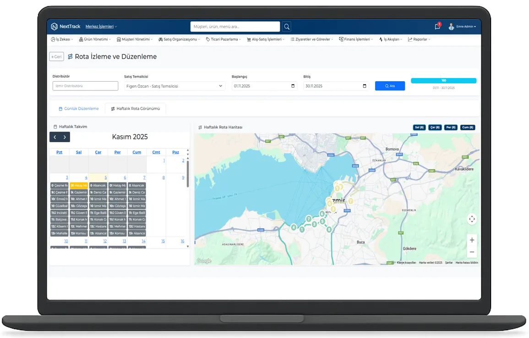Screen dimensions: 529x338
Task: Switch to Günlük Düzenleme tab
Action: pos(78,109)
